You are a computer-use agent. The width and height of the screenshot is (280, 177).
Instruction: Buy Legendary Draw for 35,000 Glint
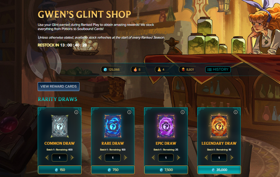click(x=219, y=170)
